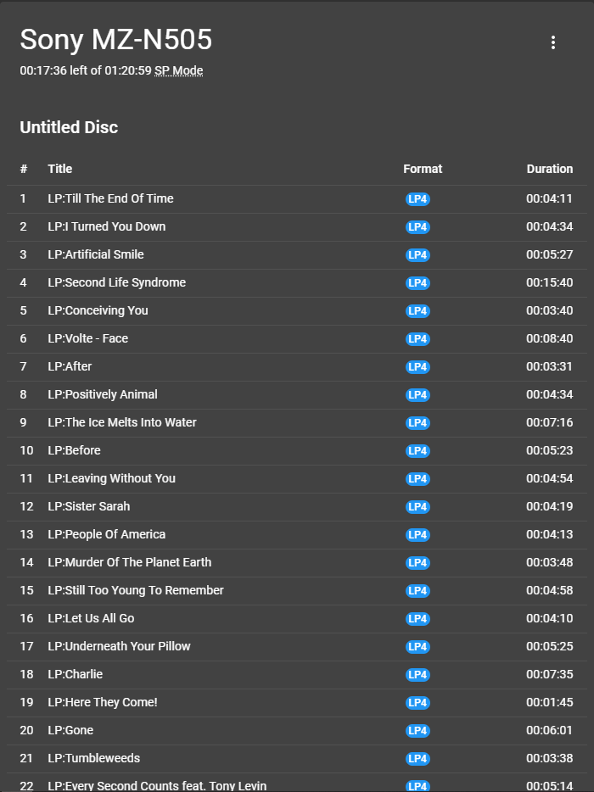This screenshot has width=594, height=792.
Task: Select track 5 LP:Conceiving You
Action: 98,310
